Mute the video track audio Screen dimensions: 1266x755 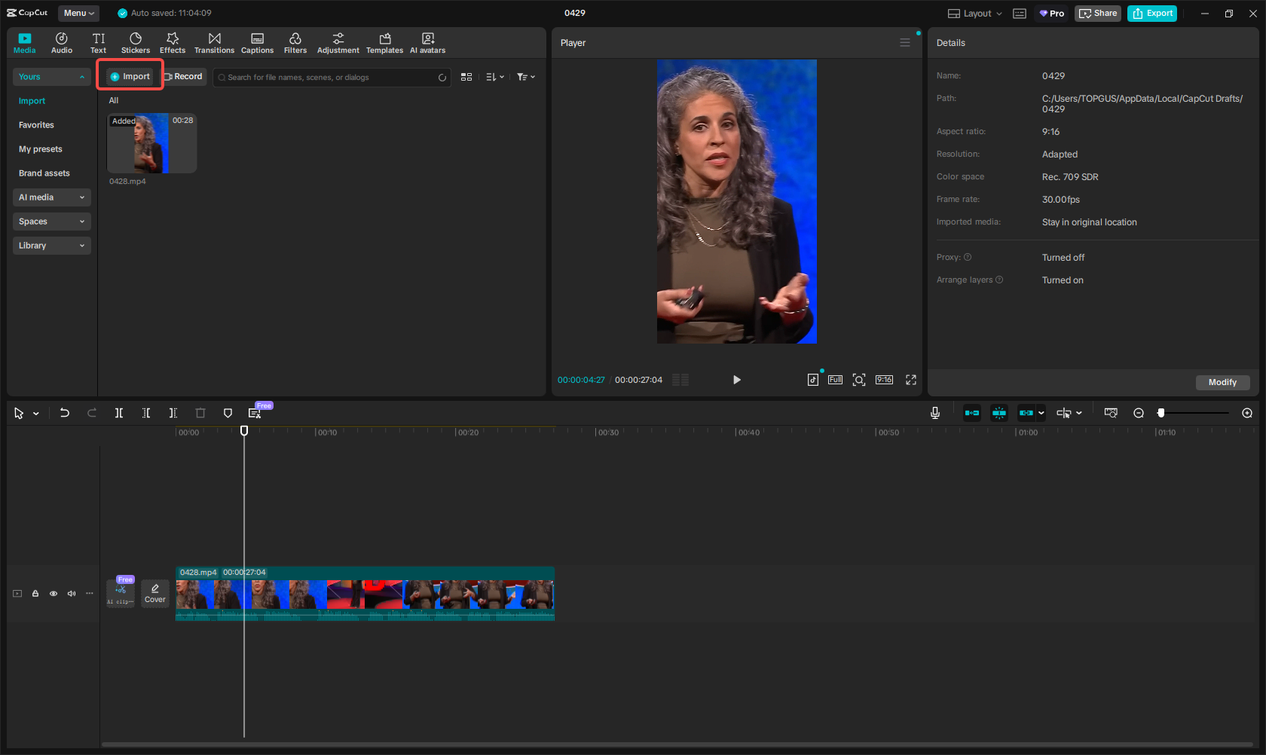point(71,594)
